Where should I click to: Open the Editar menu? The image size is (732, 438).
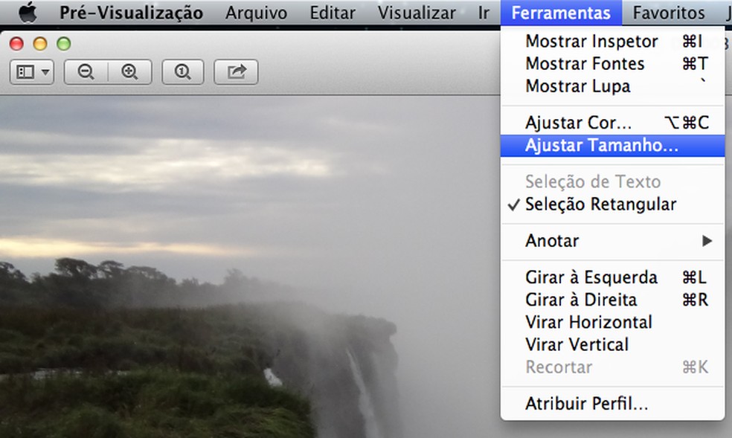(x=333, y=13)
